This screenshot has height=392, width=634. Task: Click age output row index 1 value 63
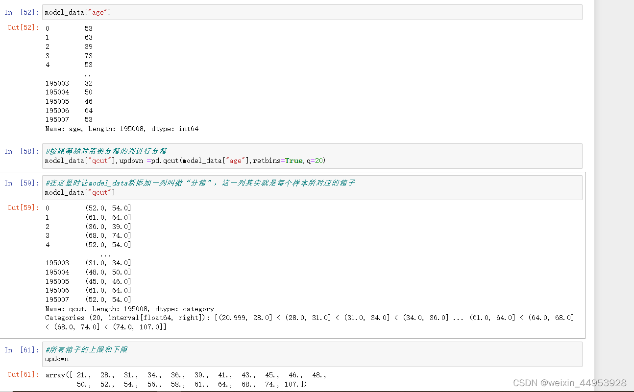tap(69, 37)
